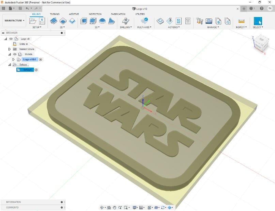Viewport: 275px width, 211px height.
Task: Open the SETUP dropdown menu
Action: (37, 27)
